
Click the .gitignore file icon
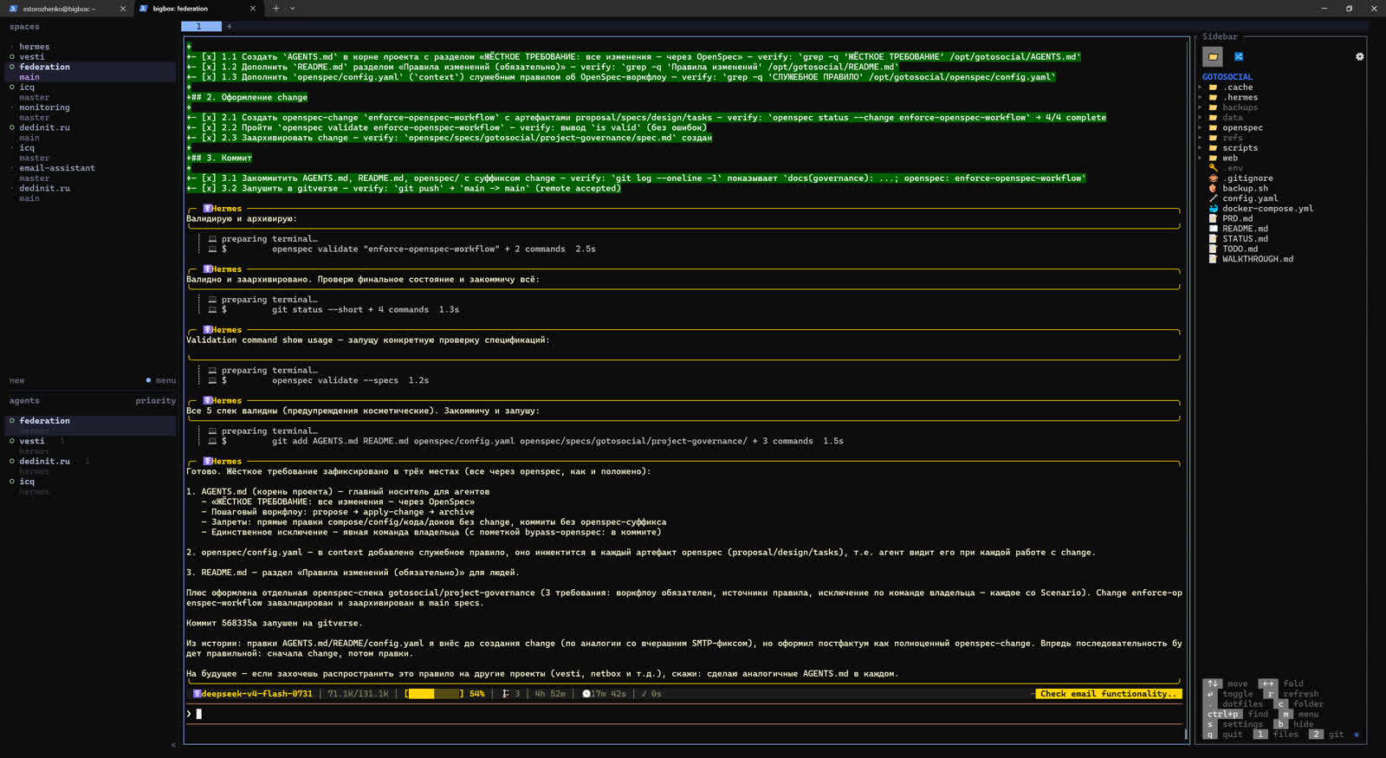(1213, 178)
